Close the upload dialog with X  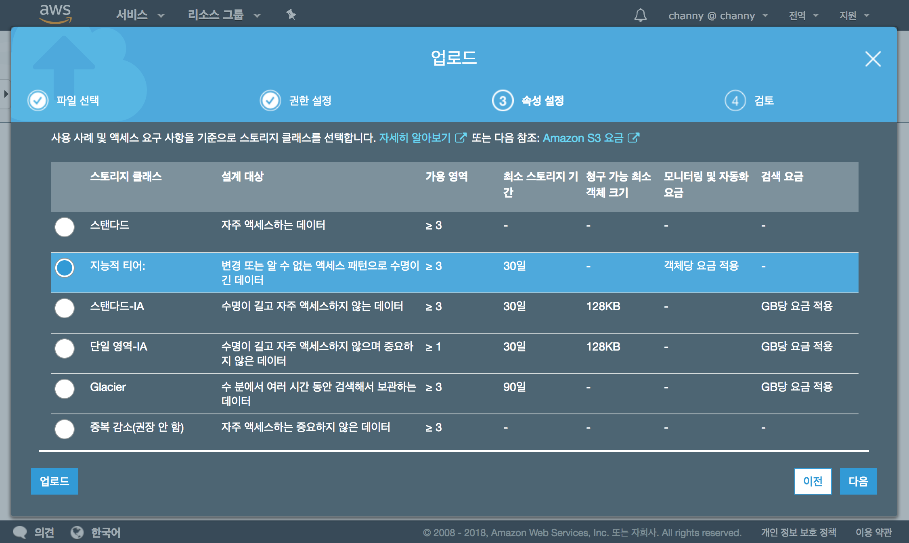pos(873,59)
